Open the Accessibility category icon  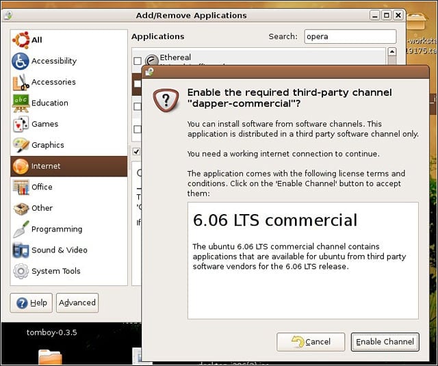coord(21,61)
